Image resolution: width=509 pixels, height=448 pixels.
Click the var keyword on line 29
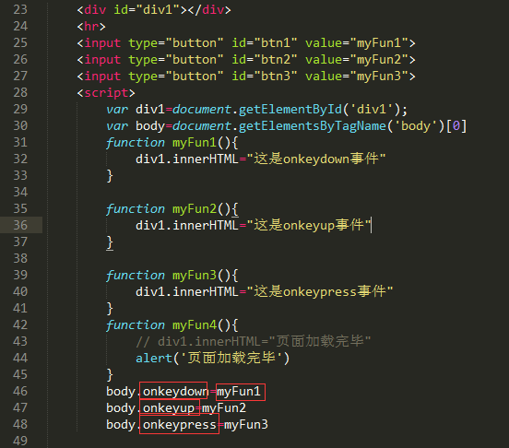[117, 110]
